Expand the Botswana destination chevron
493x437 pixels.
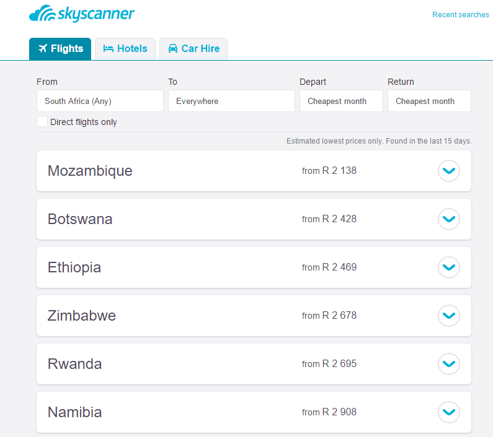tap(449, 219)
